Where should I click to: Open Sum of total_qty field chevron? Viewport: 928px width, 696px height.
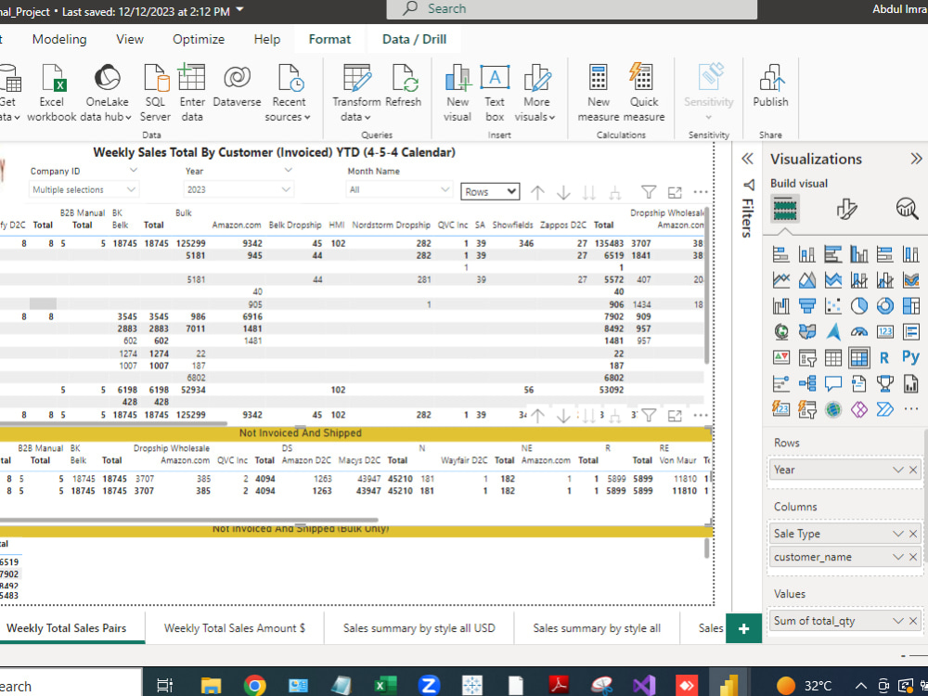897,621
